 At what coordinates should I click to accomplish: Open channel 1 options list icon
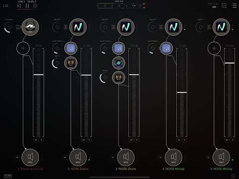click(18, 27)
